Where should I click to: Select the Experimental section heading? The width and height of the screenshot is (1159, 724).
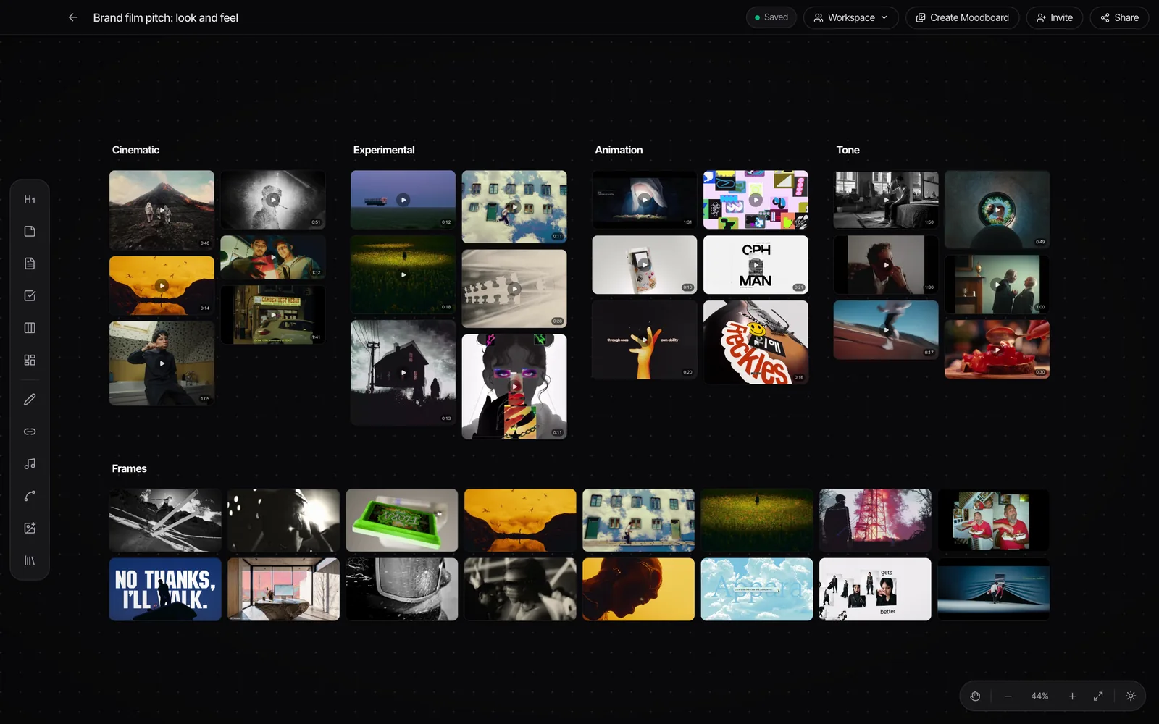coord(384,150)
